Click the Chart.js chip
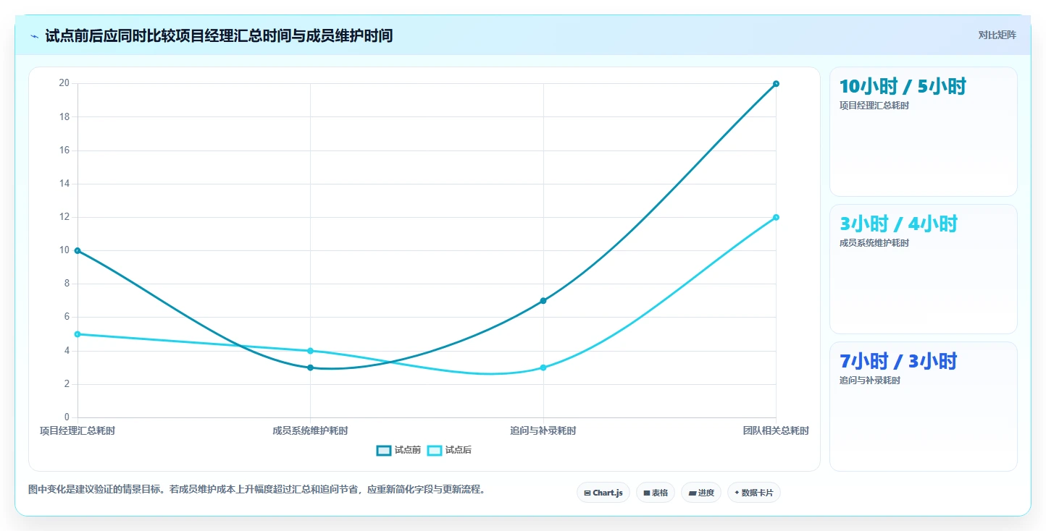 [603, 493]
